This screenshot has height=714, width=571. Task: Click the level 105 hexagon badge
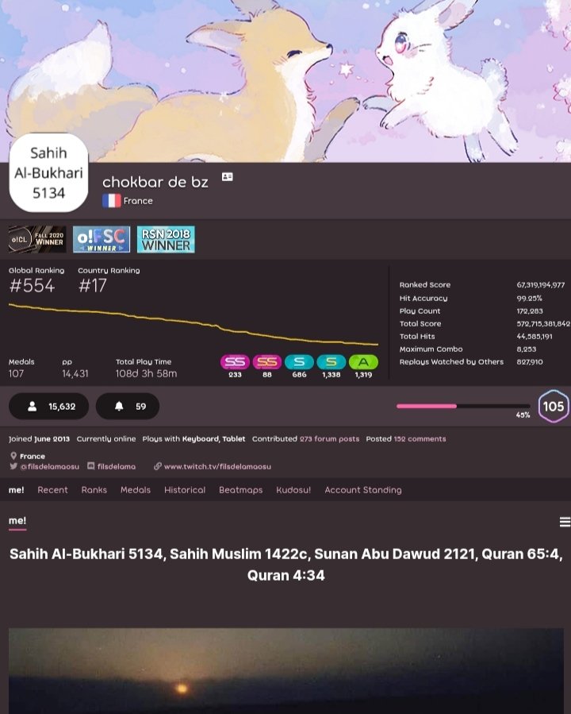(x=554, y=406)
